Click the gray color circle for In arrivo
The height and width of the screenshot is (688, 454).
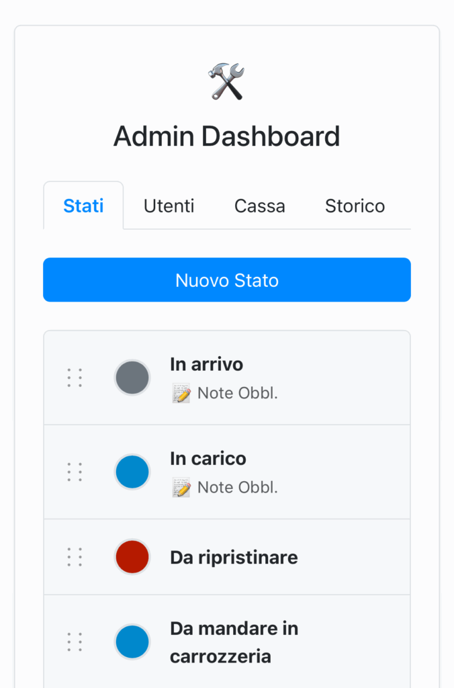point(132,378)
